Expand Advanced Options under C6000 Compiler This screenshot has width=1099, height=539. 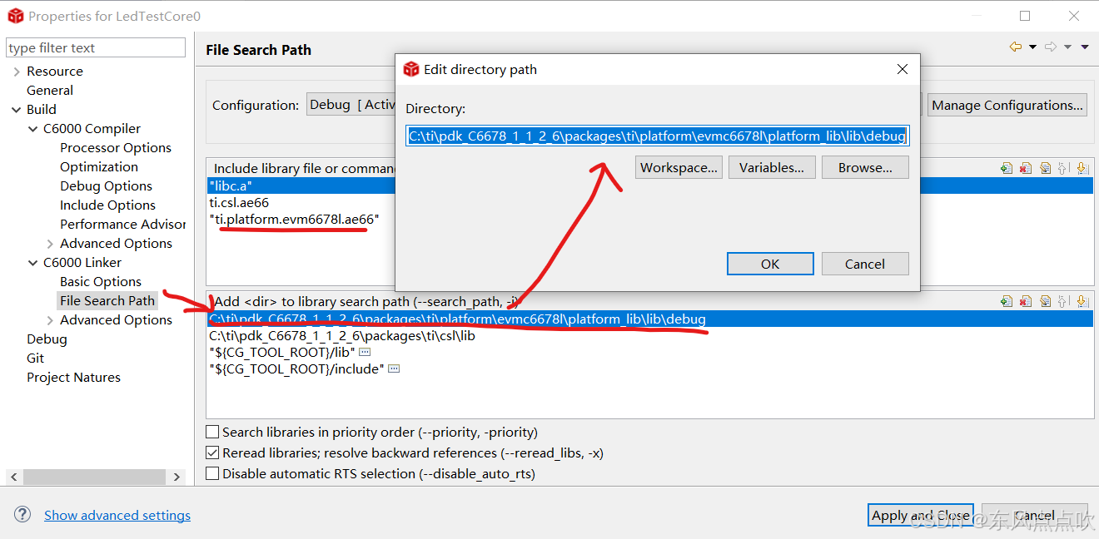[x=51, y=244]
